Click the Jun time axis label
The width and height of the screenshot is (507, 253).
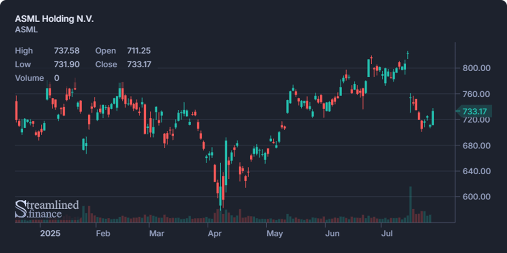(x=332, y=233)
